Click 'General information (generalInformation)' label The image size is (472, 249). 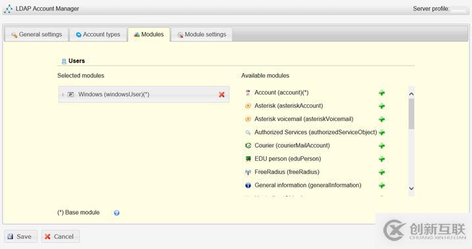point(308,185)
